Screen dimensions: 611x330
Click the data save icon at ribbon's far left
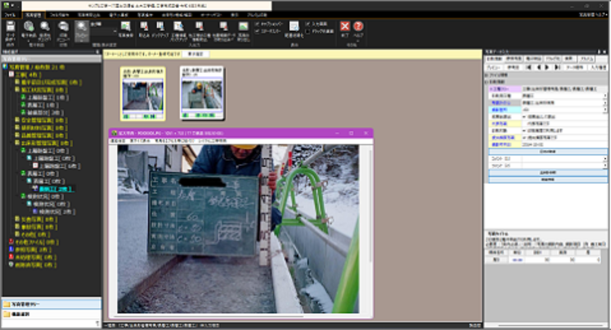[x=11, y=27]
